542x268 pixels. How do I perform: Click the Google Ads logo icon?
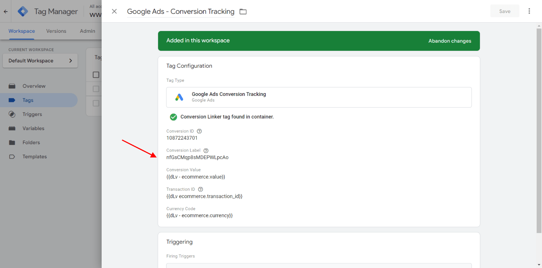point(179,97)
